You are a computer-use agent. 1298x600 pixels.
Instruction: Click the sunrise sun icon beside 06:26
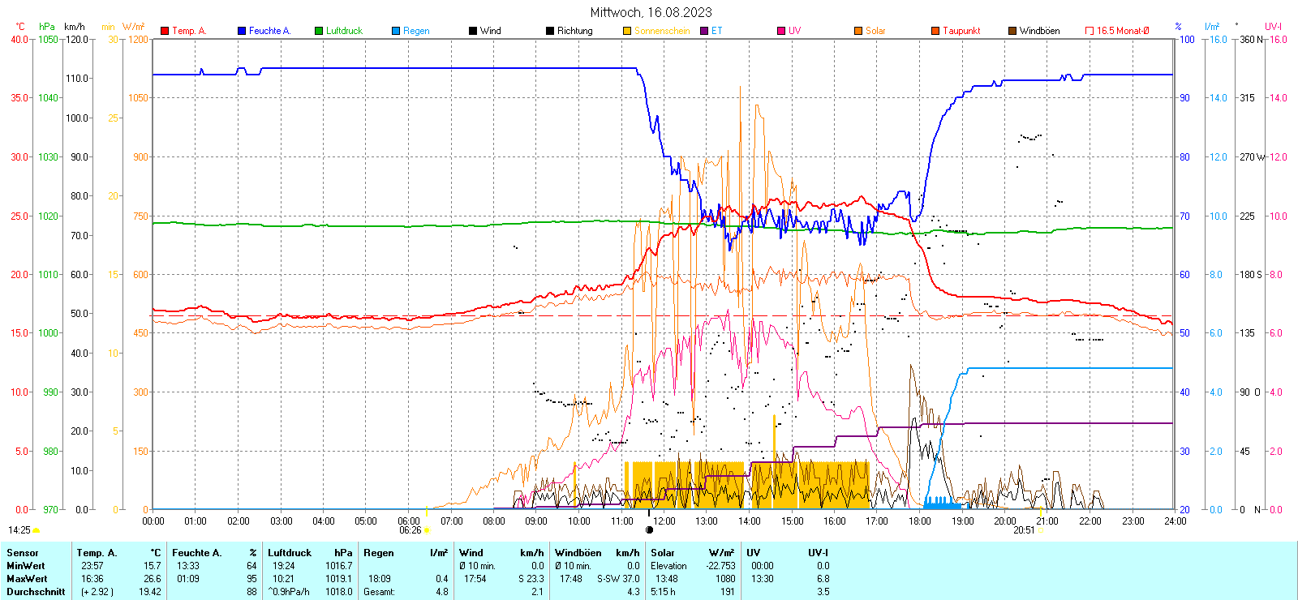(x=428, y=530)
